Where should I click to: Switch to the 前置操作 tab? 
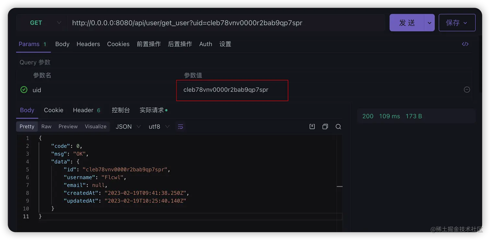coord(149,44)
